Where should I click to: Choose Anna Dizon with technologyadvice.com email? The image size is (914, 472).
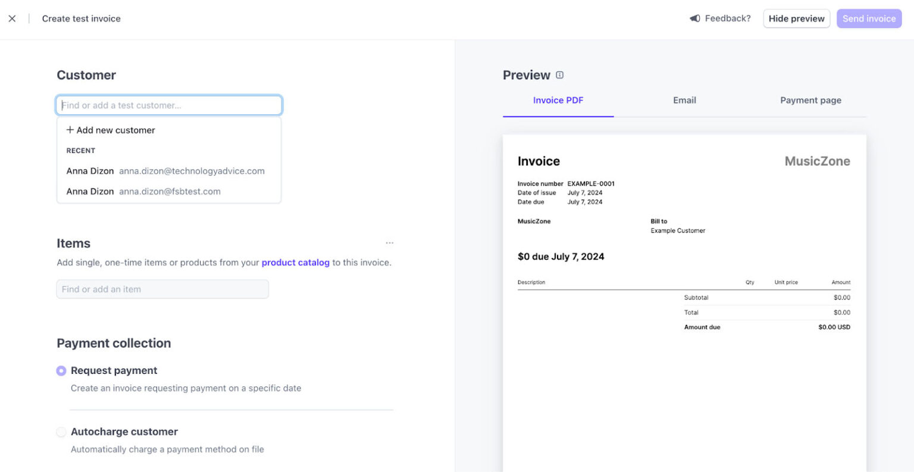pos(167,171)
